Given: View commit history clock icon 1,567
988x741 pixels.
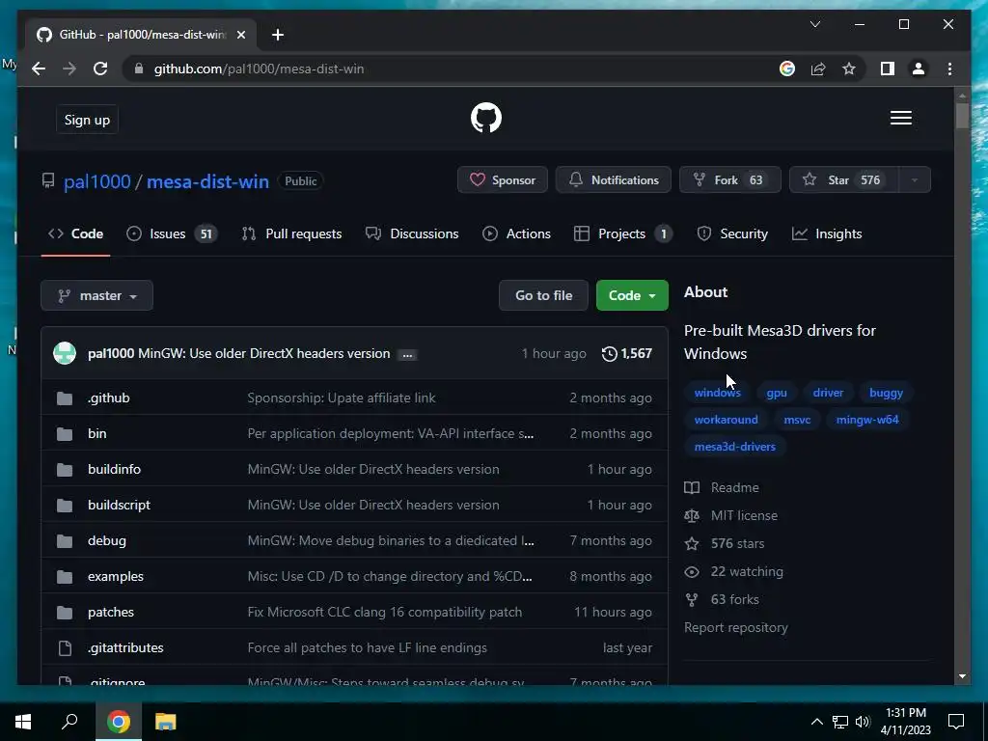Looking at the screenshot, I should point(626,353).
